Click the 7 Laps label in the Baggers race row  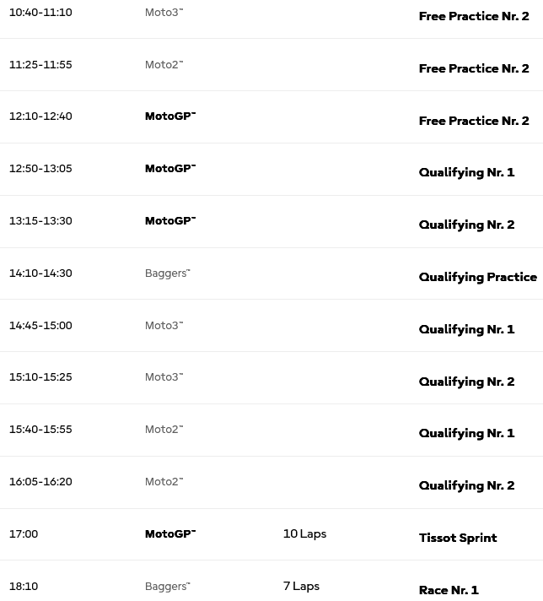[301, 586]
